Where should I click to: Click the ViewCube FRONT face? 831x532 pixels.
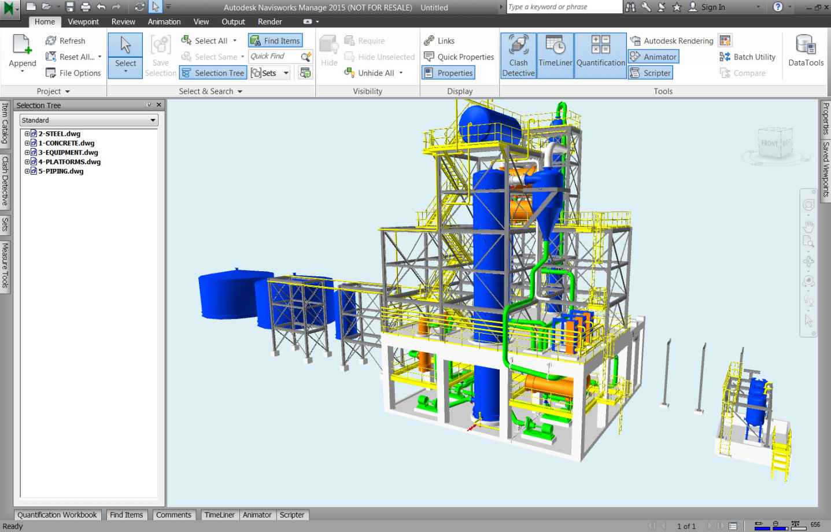pos(769,143)
